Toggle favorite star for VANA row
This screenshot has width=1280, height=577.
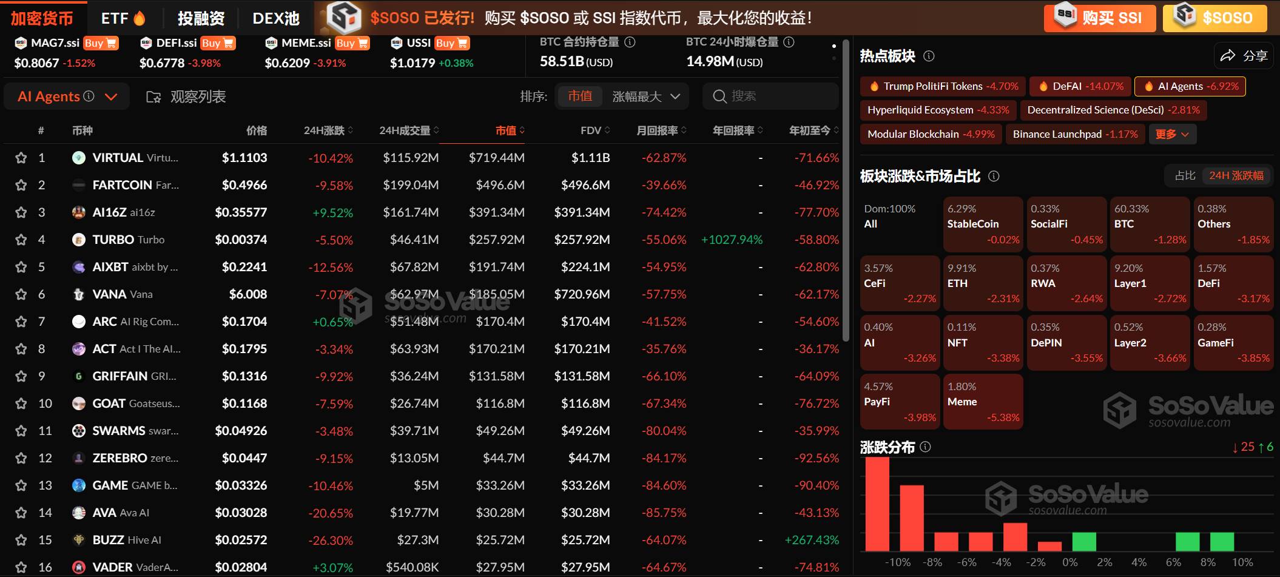[21, 294]
